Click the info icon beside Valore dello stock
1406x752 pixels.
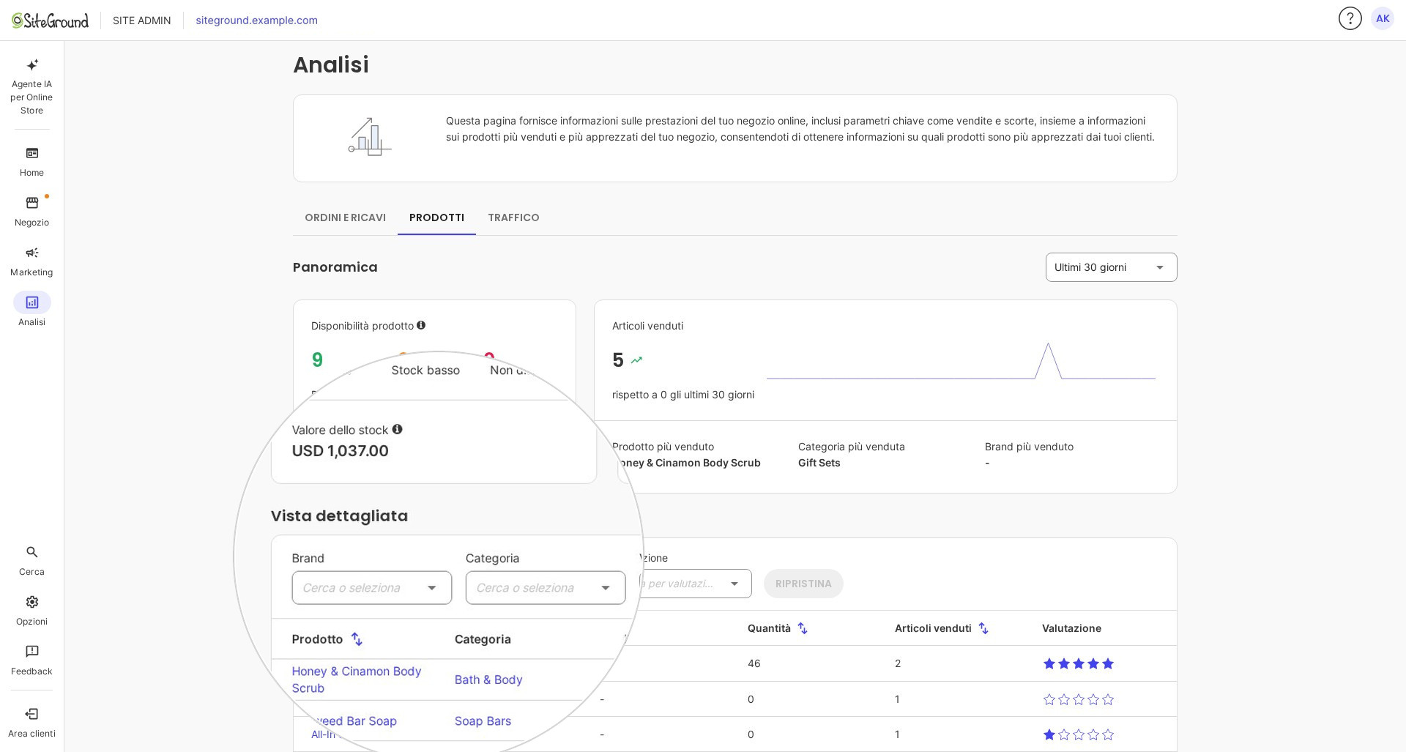click(397, 429)
